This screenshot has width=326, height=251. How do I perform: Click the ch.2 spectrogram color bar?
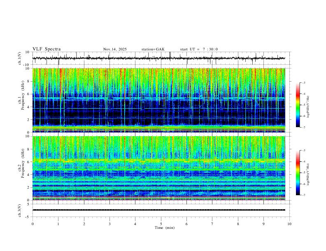click(298, 173)
